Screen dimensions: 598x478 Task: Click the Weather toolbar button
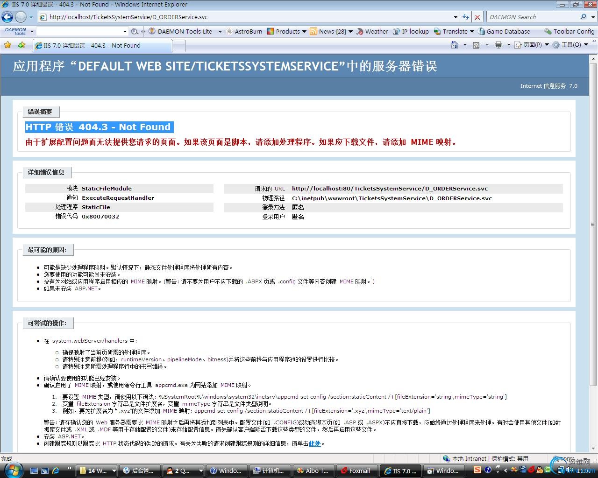[372, 32]
